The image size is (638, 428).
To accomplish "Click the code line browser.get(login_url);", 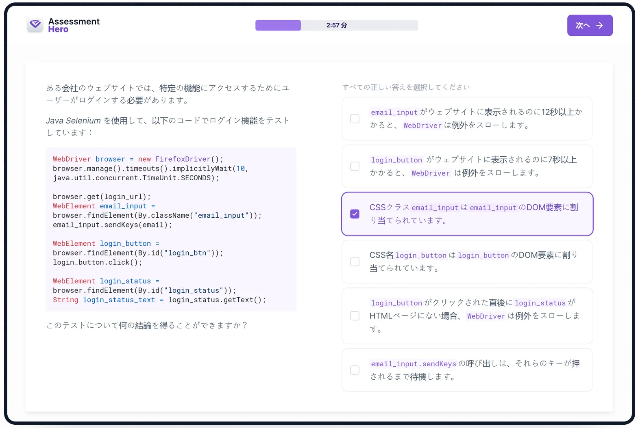I will click(102, 197).
